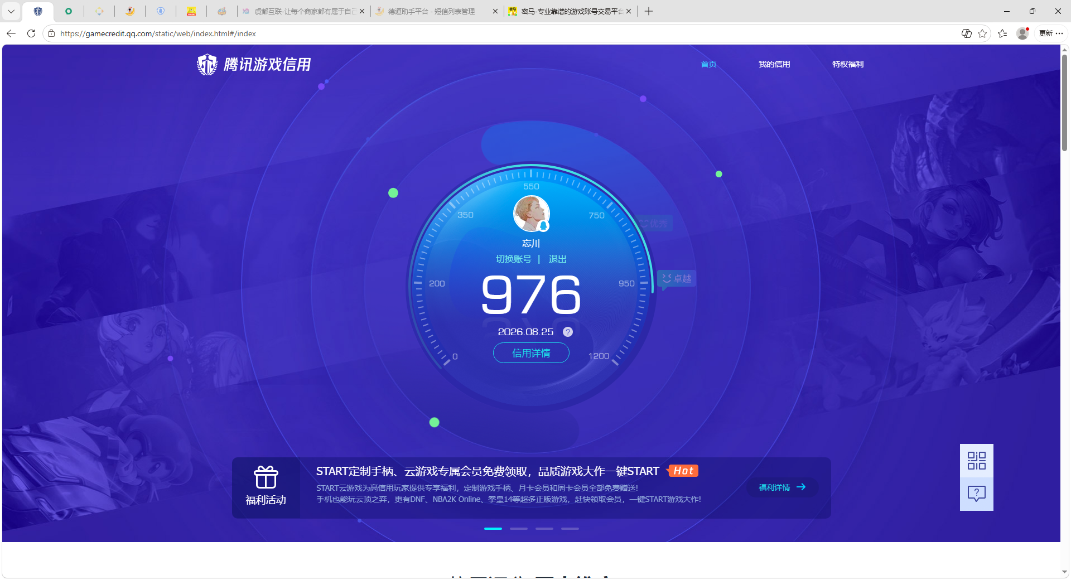This screenshot has height=580, width=1071.
Task: Show the QR code floating icon
Action: pos(977,461)
